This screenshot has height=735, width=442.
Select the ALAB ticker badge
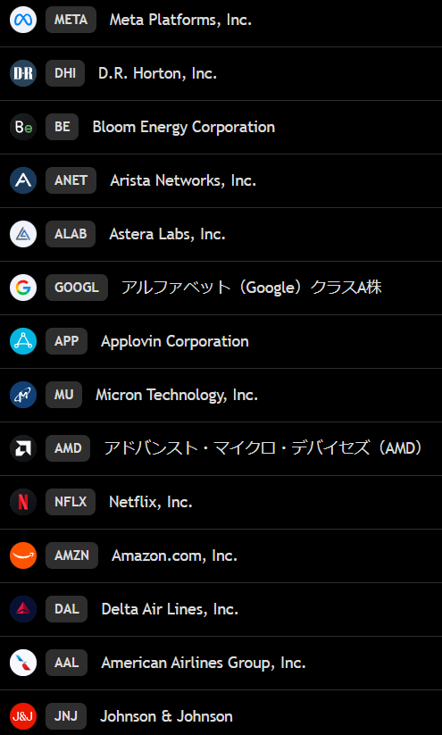coord(71,234)
